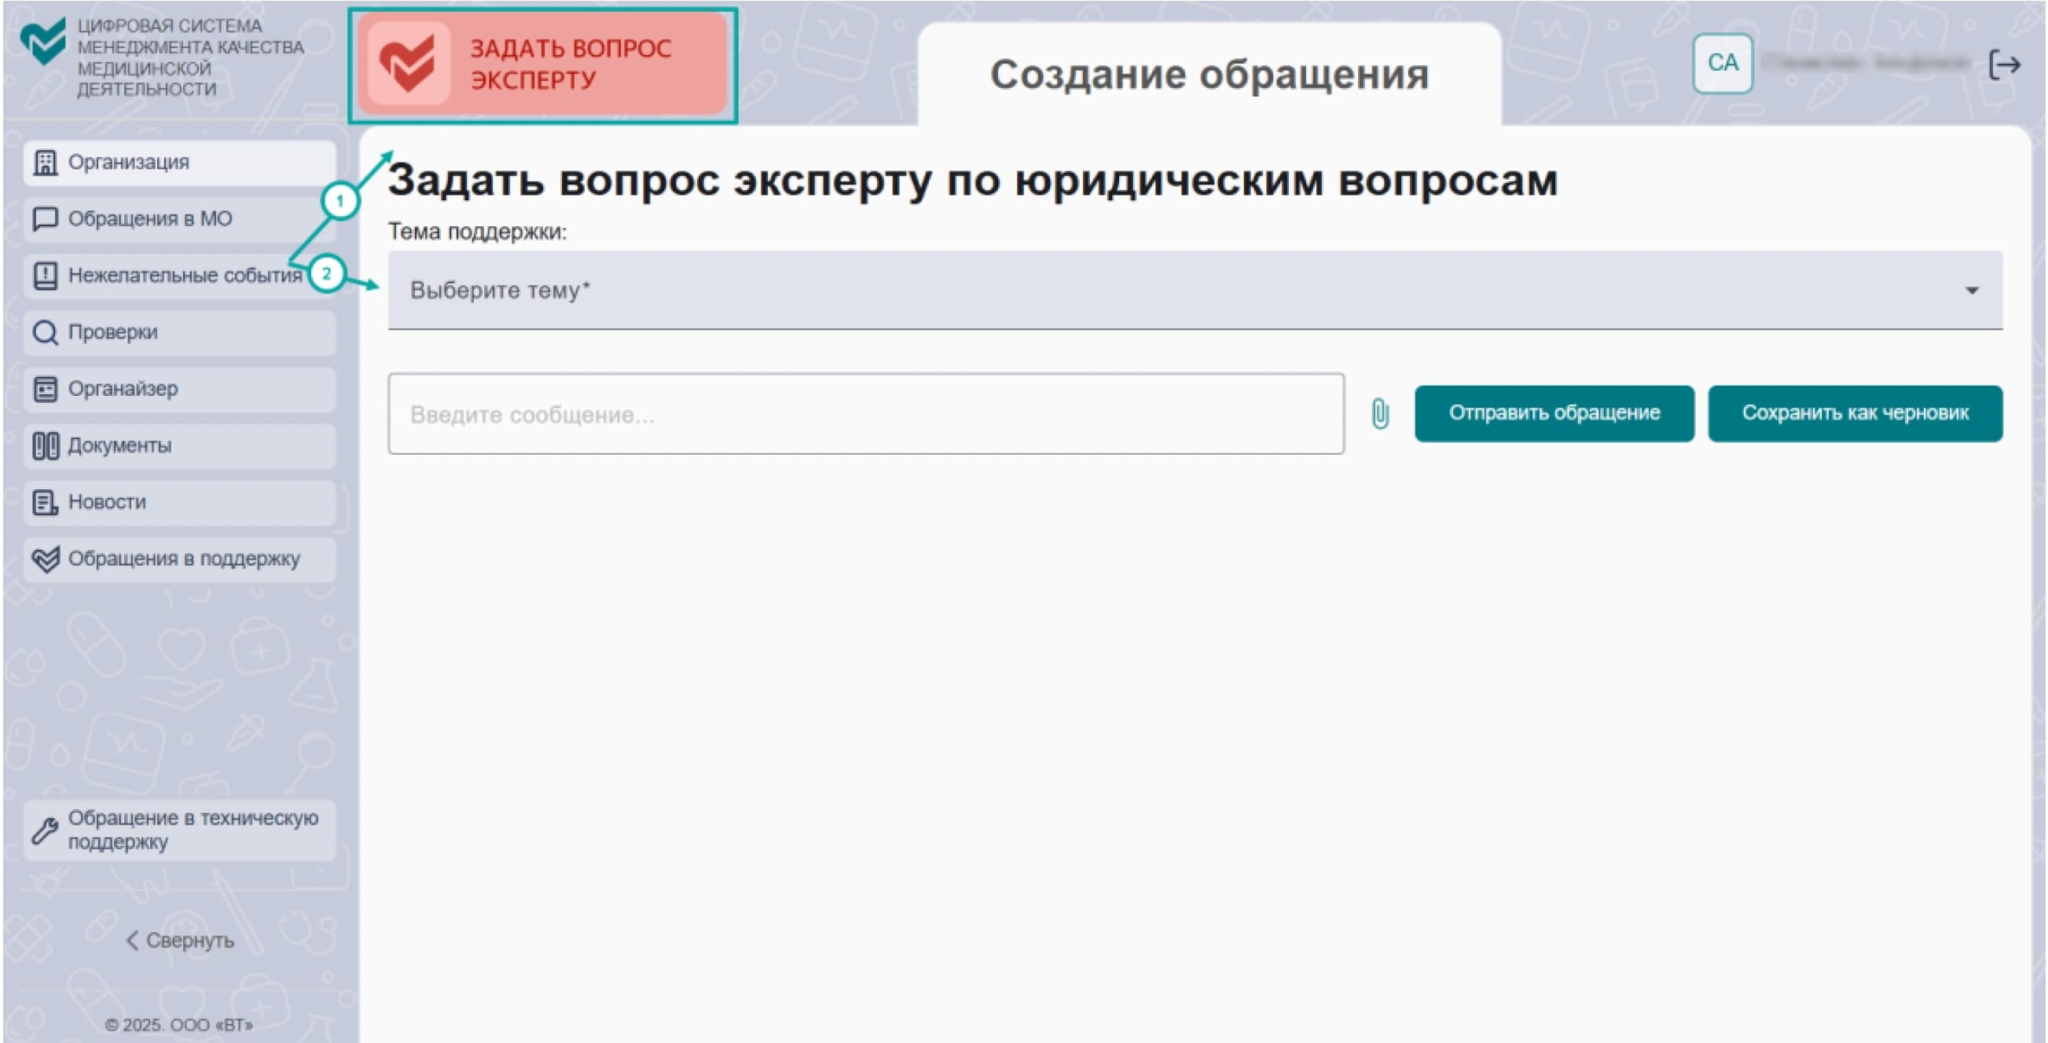
Task: Click the dropdown arrow of topic selector
Action: [x=1971, y=291]
